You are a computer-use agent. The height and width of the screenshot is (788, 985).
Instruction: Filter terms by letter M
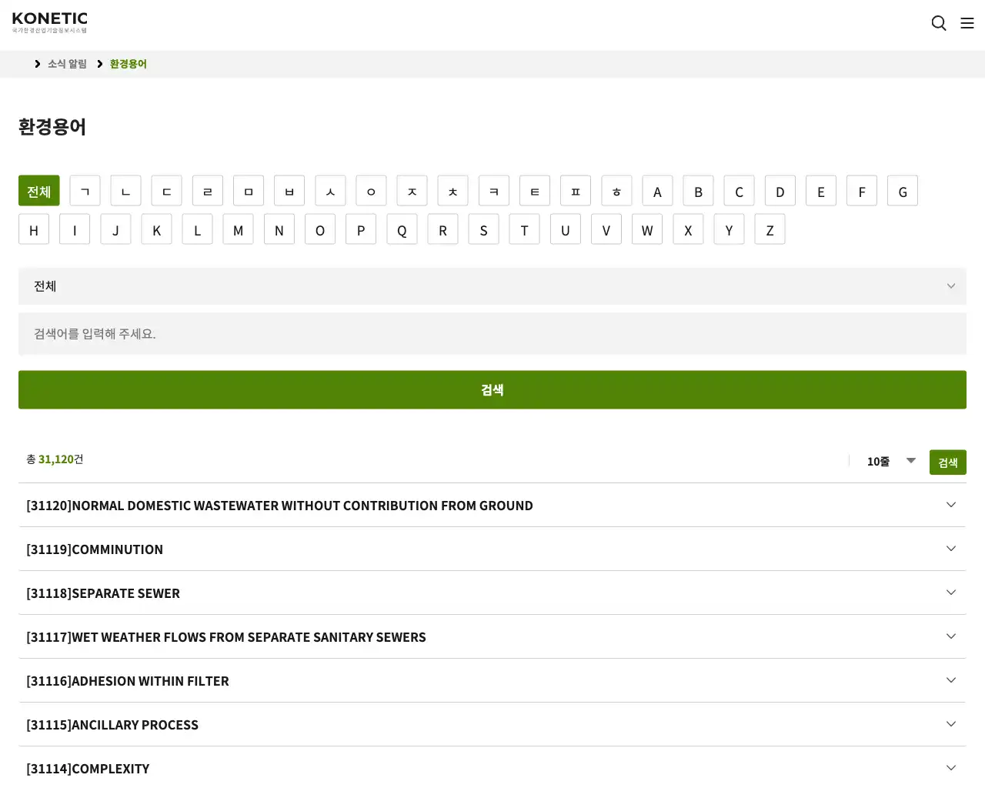tap(238, 229)
